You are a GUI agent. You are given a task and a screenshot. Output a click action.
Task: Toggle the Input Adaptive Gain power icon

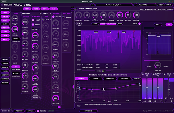point(76,9)
